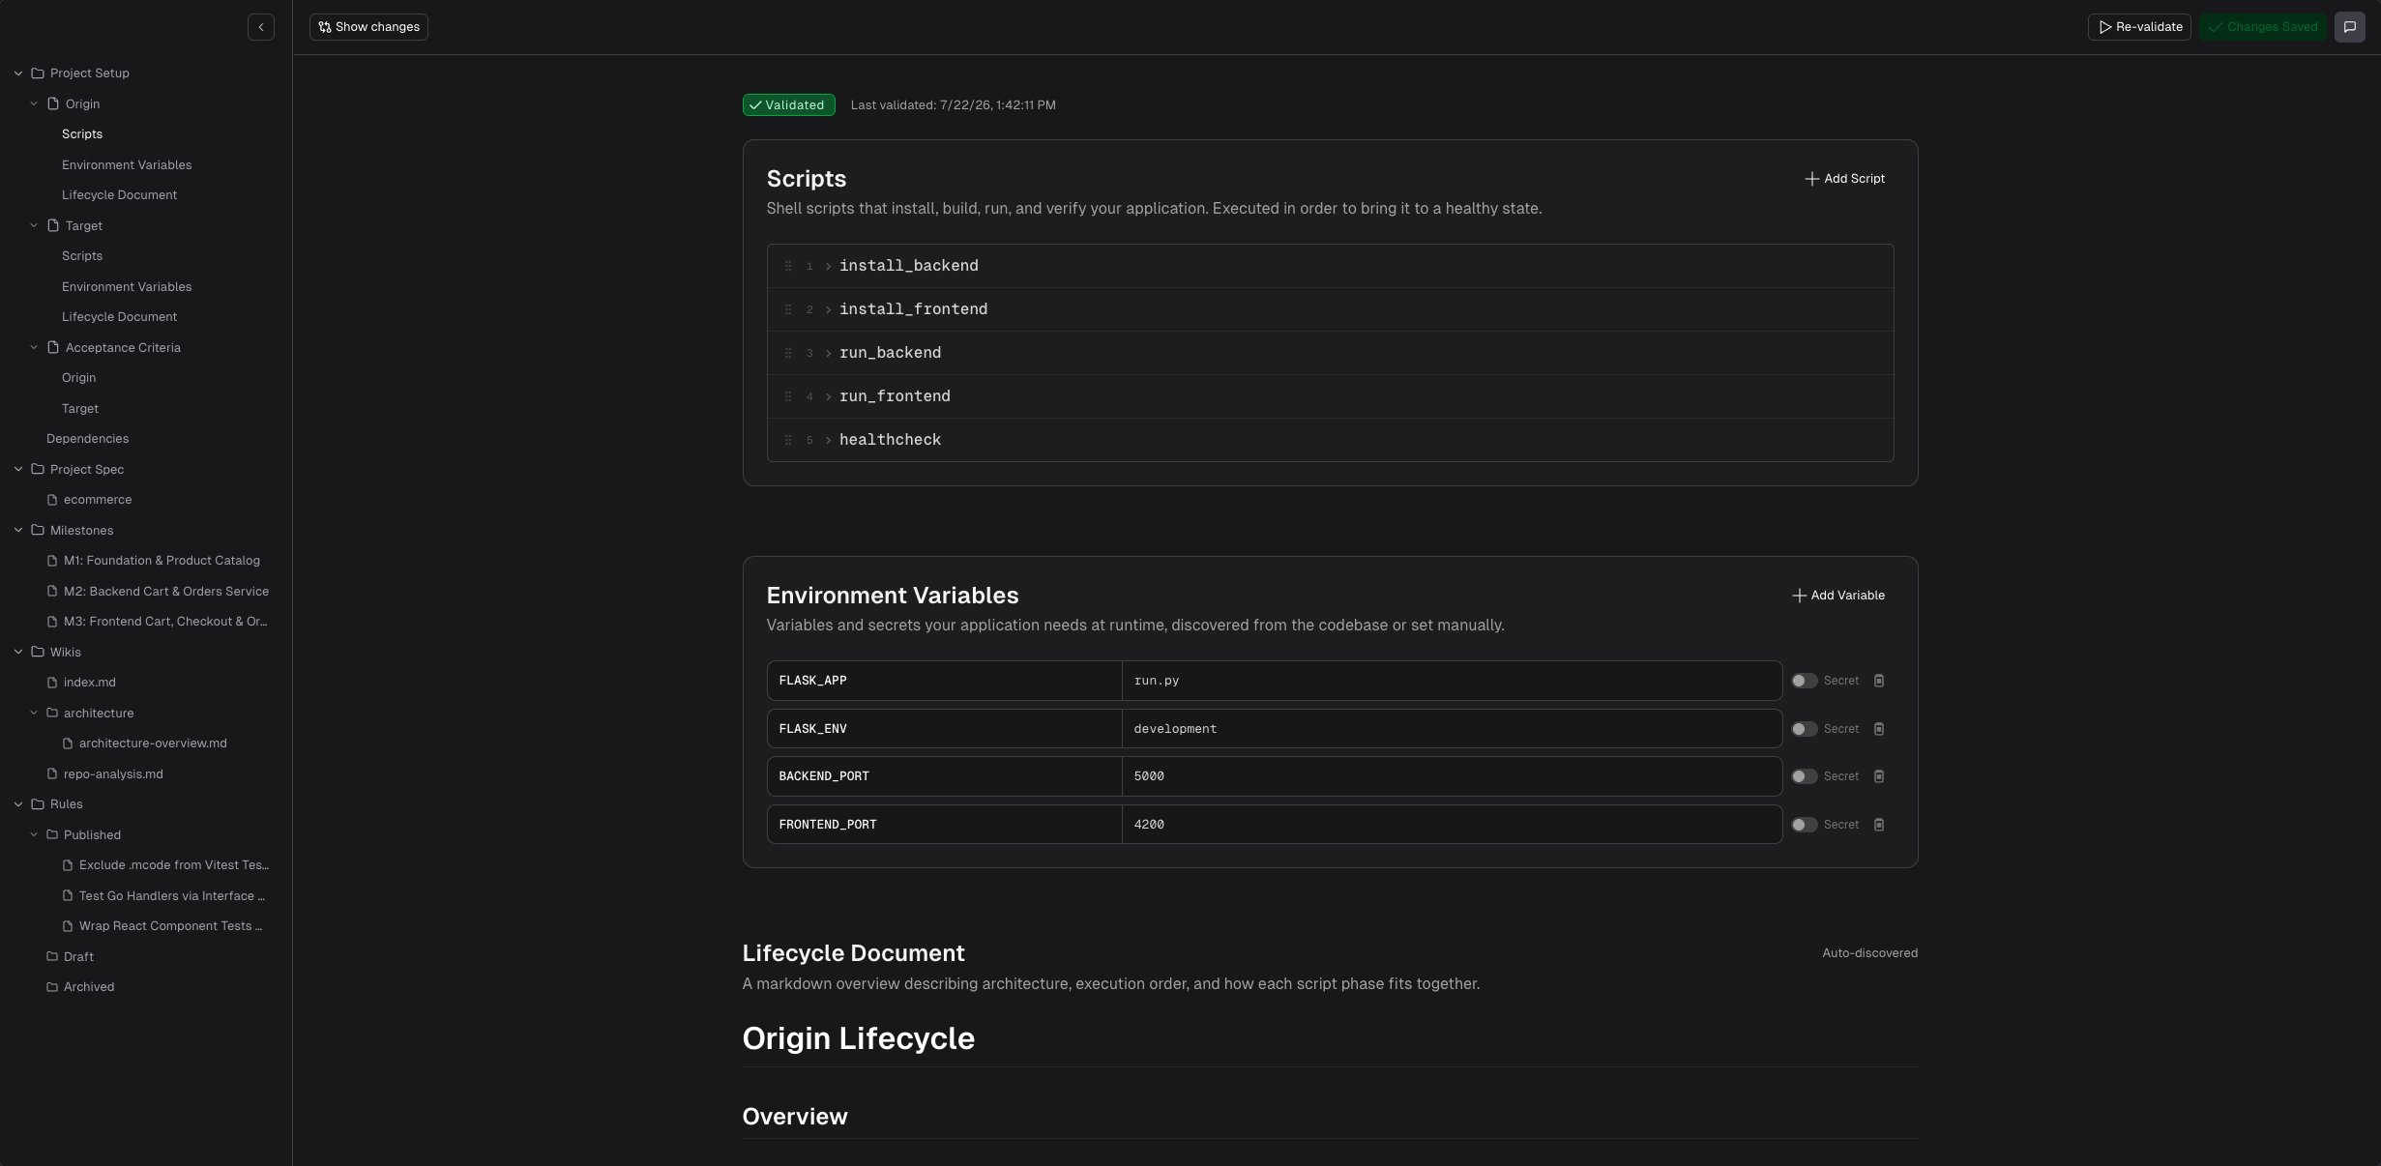Open the chat comments icon button

[2349, 27]
